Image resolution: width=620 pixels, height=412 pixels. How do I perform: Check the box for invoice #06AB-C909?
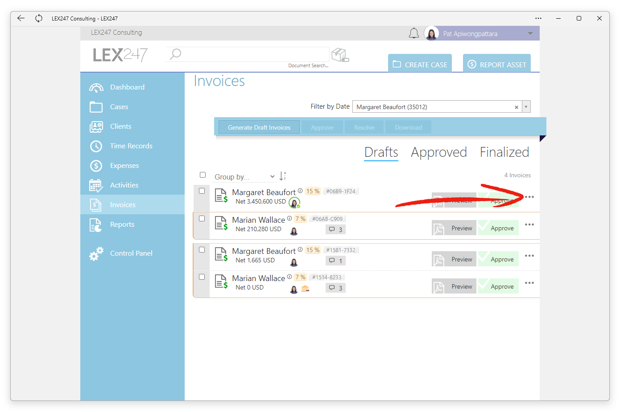202,219
